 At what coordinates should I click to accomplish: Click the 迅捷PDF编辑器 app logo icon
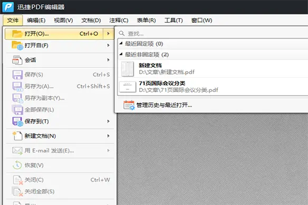(8, 7)
